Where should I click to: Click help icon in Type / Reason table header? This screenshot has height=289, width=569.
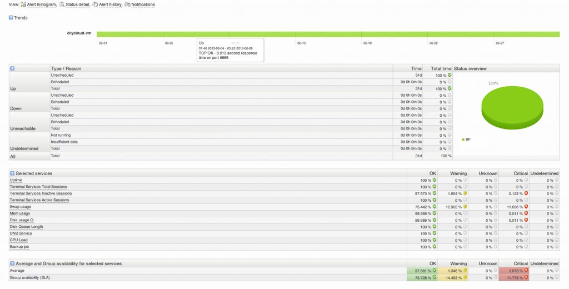[x=12, y=68]
